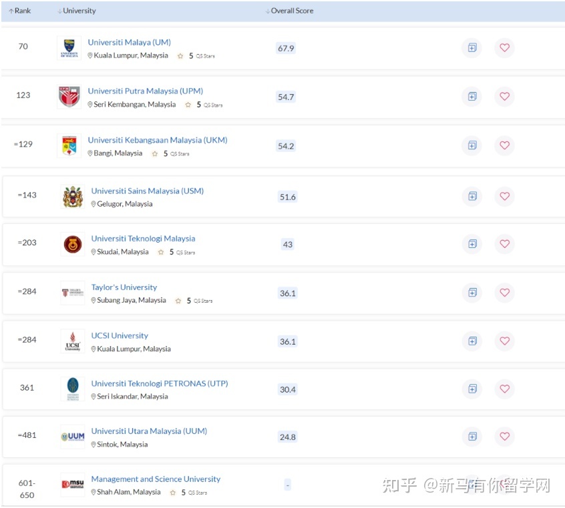This screenshot has width=565, height=508.
Task: Click the heart icon for Universiti Malaya
Action: (504, 48)
